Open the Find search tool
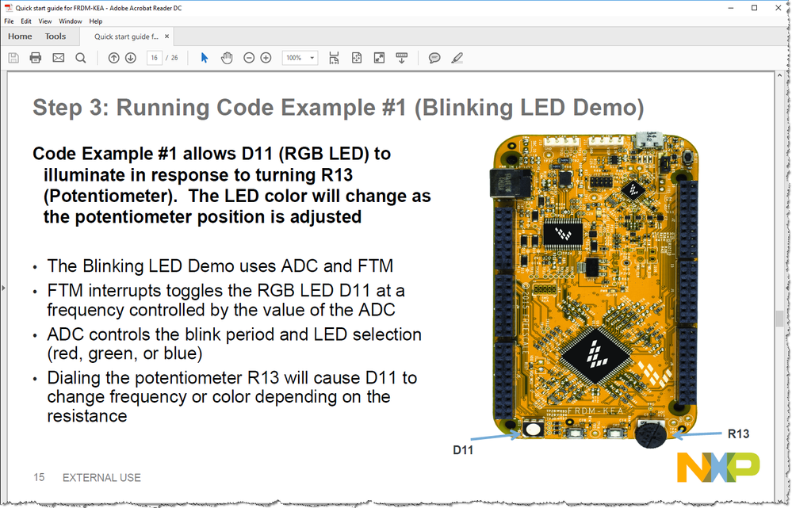Screen dimensions: 792x508 79,57
